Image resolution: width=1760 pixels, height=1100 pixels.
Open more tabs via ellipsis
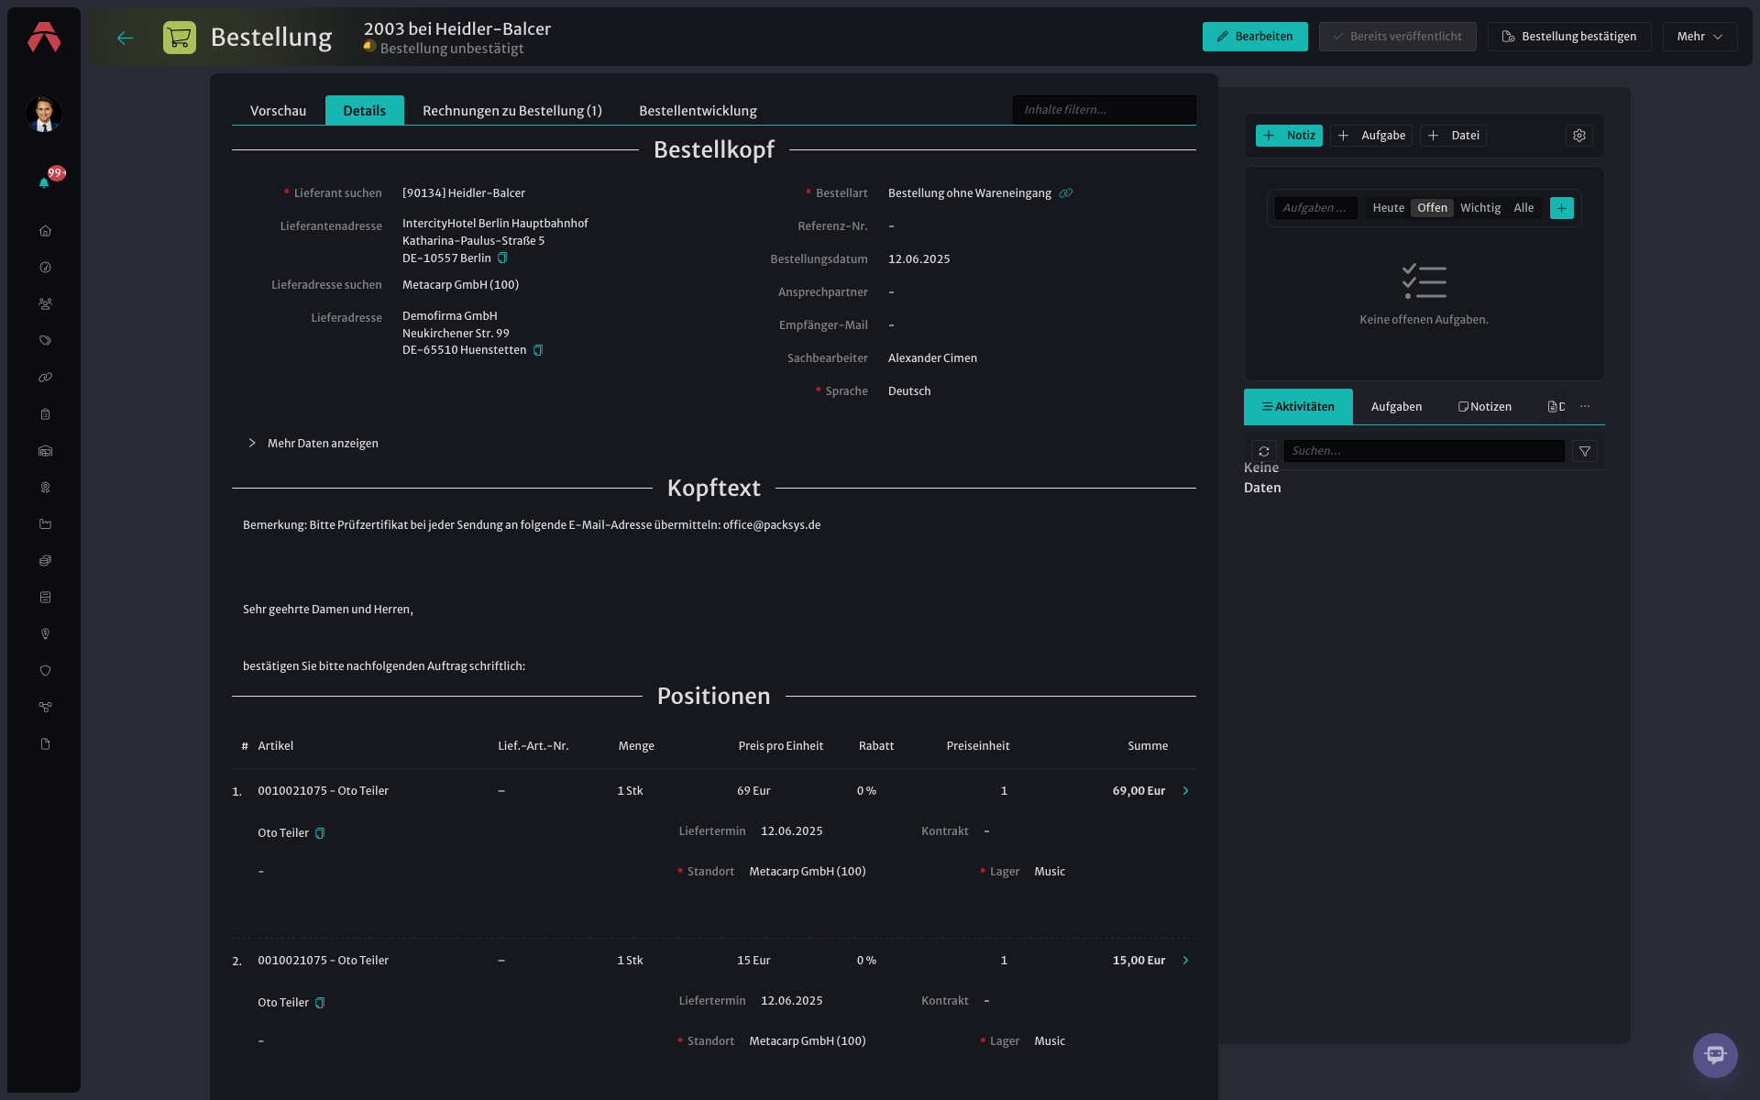tap(1585, 407)
